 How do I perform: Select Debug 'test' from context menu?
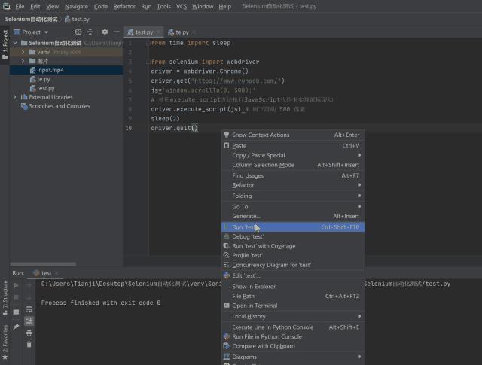pyautogui.click(x=248, y=236)
